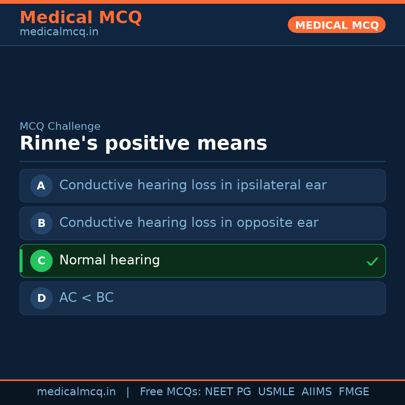
Task: Click the 'Rinne's positive means' question heading
Action: [x=143, y=144]
